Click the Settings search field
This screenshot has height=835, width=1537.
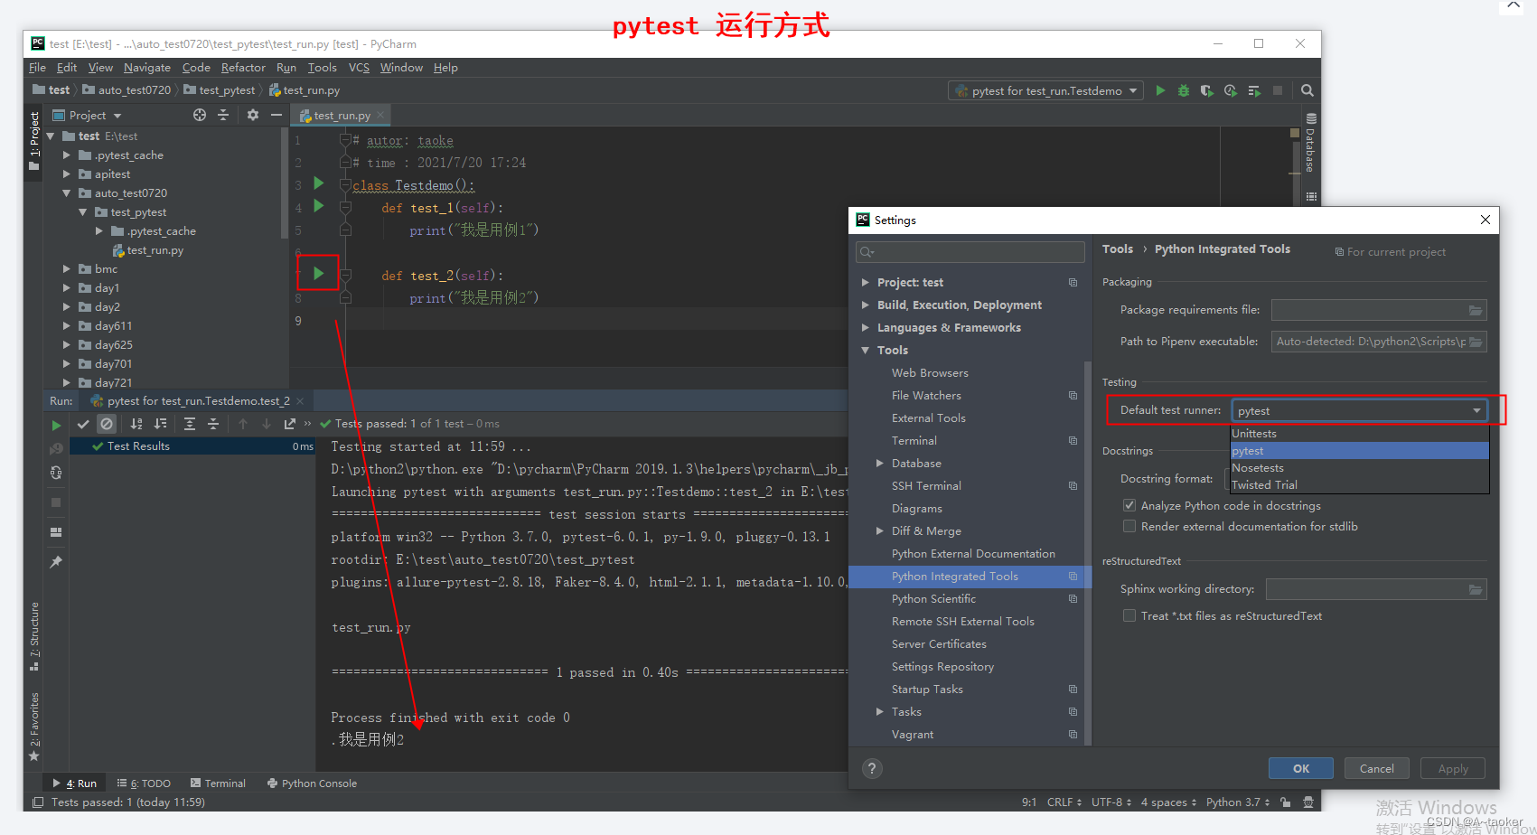(970, 252)
